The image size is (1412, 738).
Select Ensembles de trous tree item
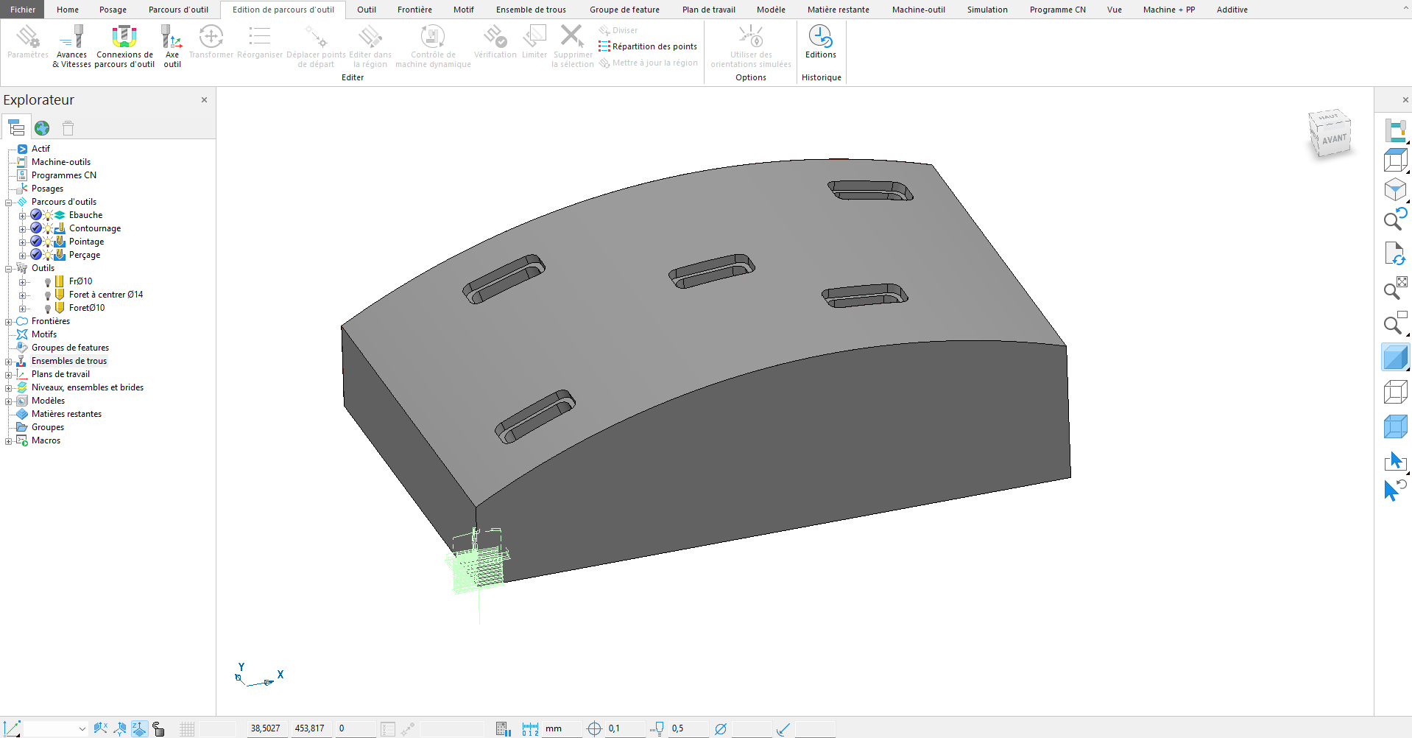69,361
